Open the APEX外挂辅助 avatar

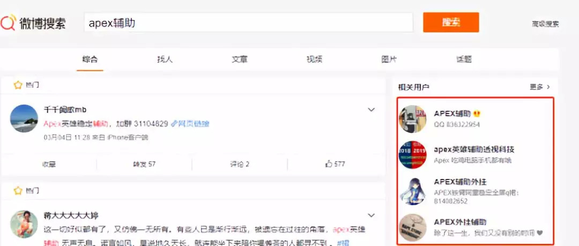coord(413,228)
